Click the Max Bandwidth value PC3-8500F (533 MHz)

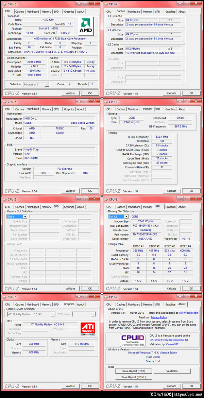pyautogui.click(x=146, y=226)
